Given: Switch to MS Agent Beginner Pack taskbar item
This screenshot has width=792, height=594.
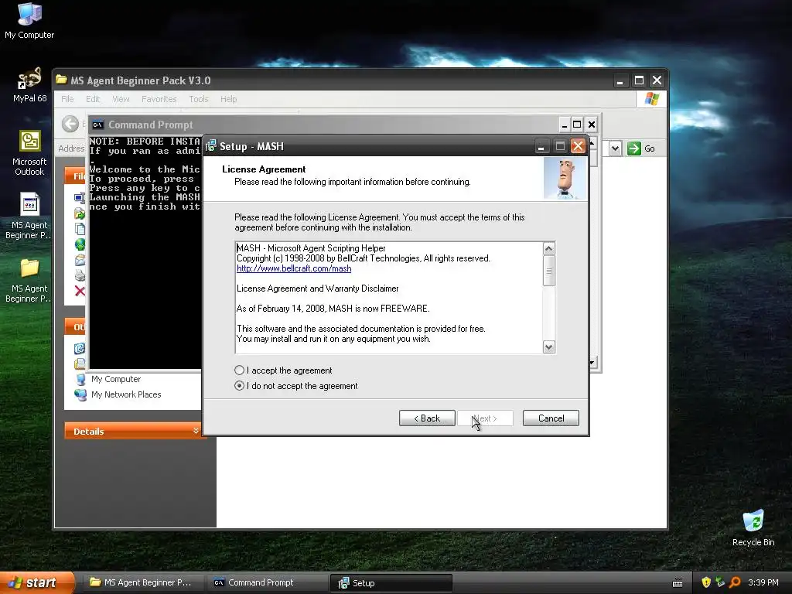Looking at the screenshot, I should click(142, 582).
